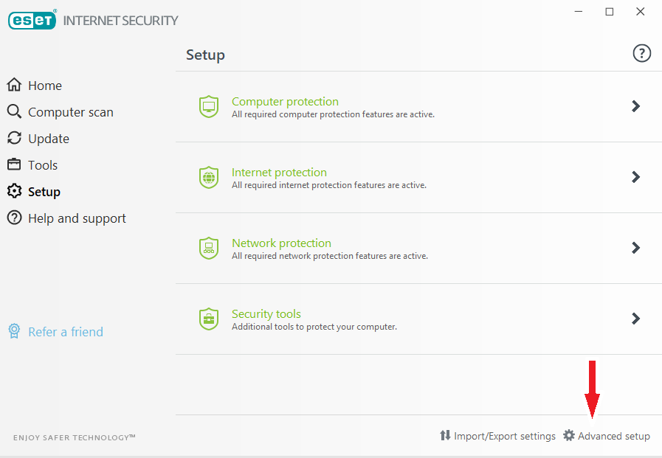Open the Refer a friend link
This screenshot has height=458, width=662.
coord(65,332)
